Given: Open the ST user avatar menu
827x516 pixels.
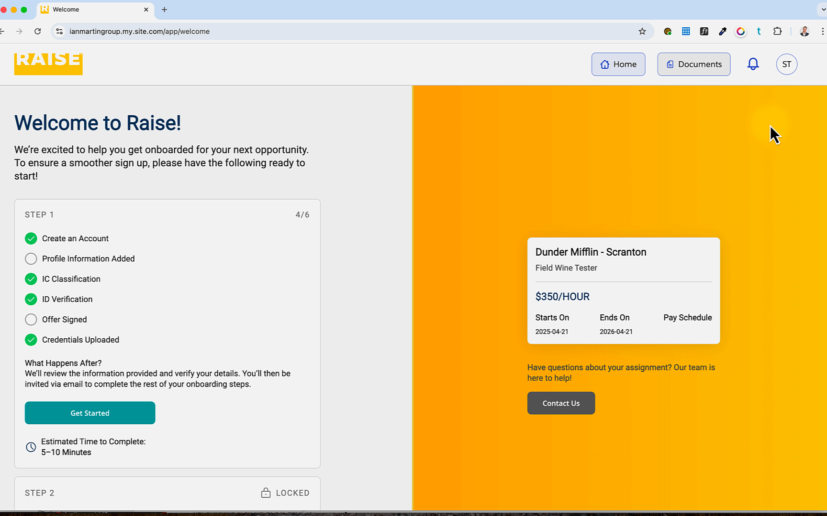Looking at the screenshot, I should [x=786, y=64].
